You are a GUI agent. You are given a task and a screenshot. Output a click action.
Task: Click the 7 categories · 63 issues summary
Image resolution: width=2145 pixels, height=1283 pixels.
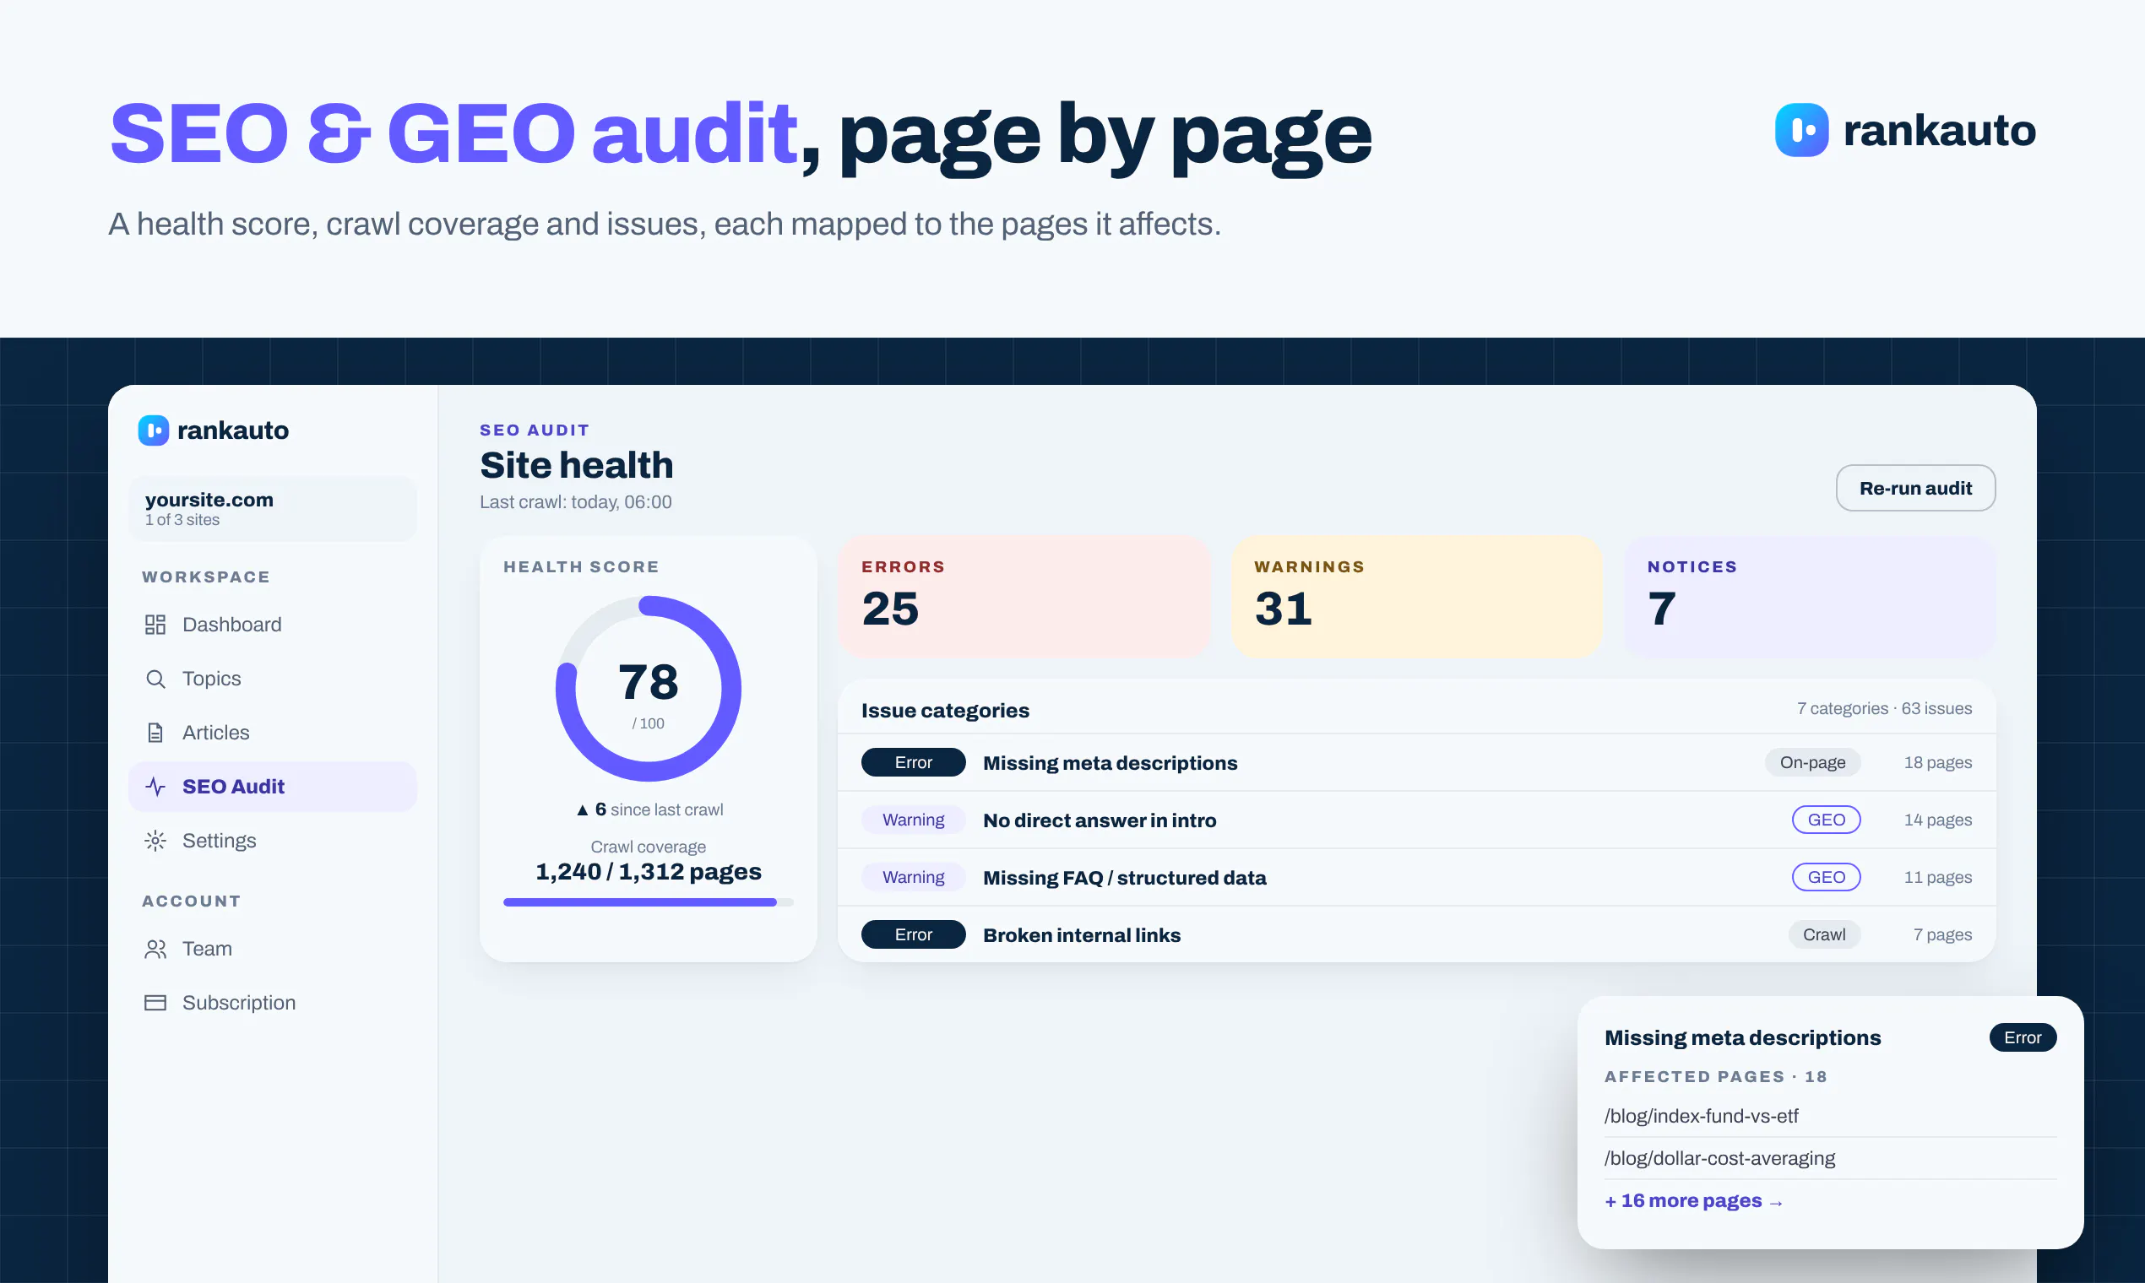click(1884, 708)
